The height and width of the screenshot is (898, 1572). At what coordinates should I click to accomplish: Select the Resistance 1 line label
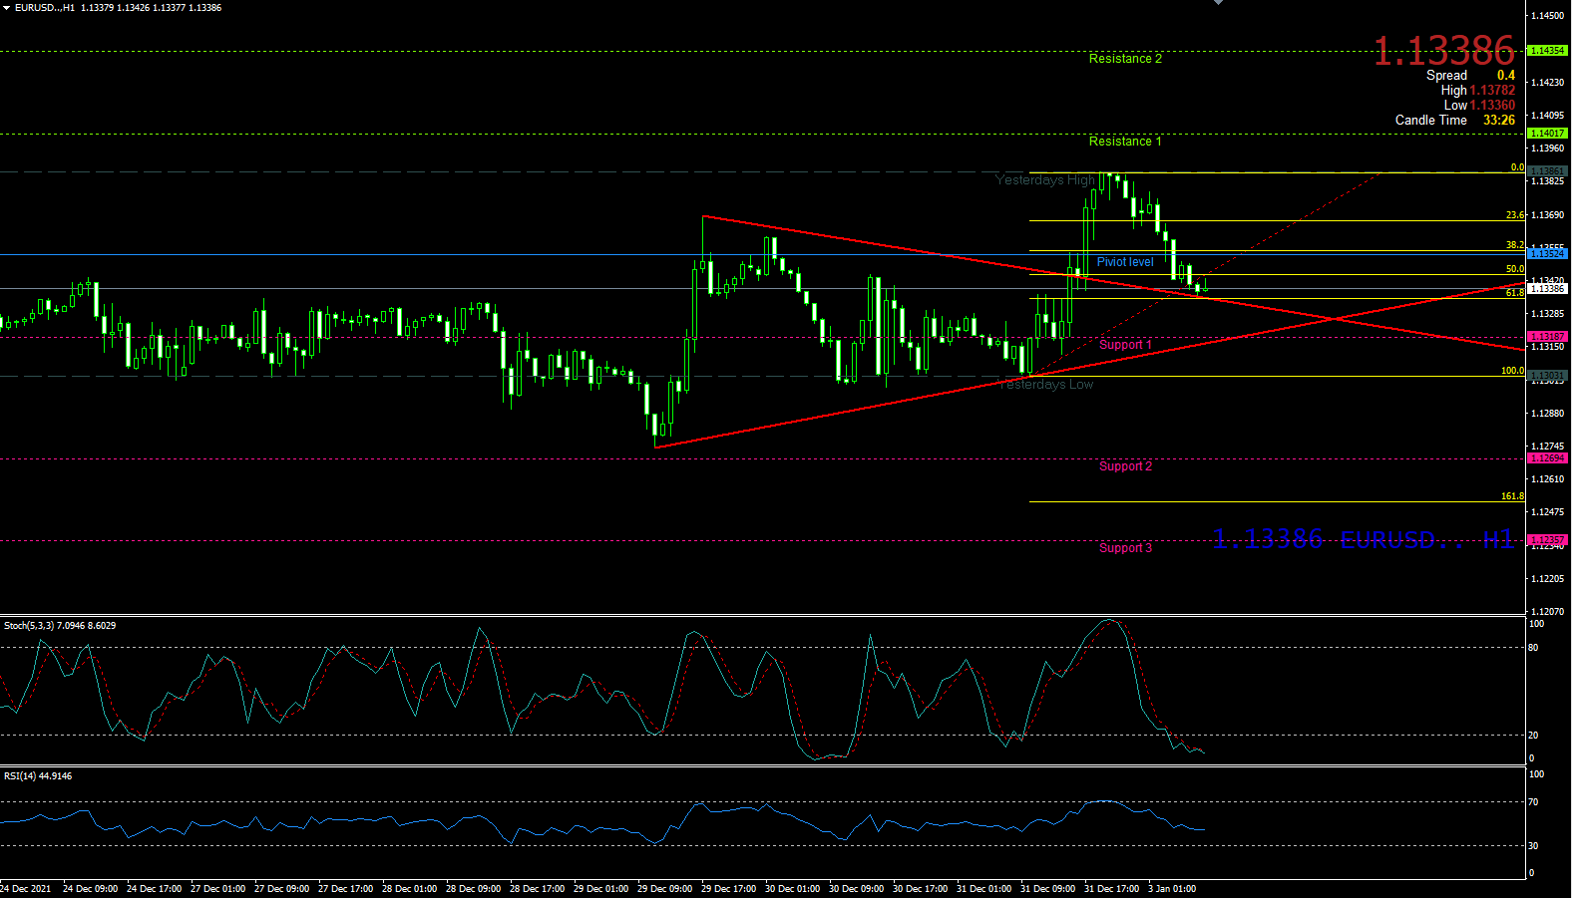pyautogui.click(x=1124, y=142)
